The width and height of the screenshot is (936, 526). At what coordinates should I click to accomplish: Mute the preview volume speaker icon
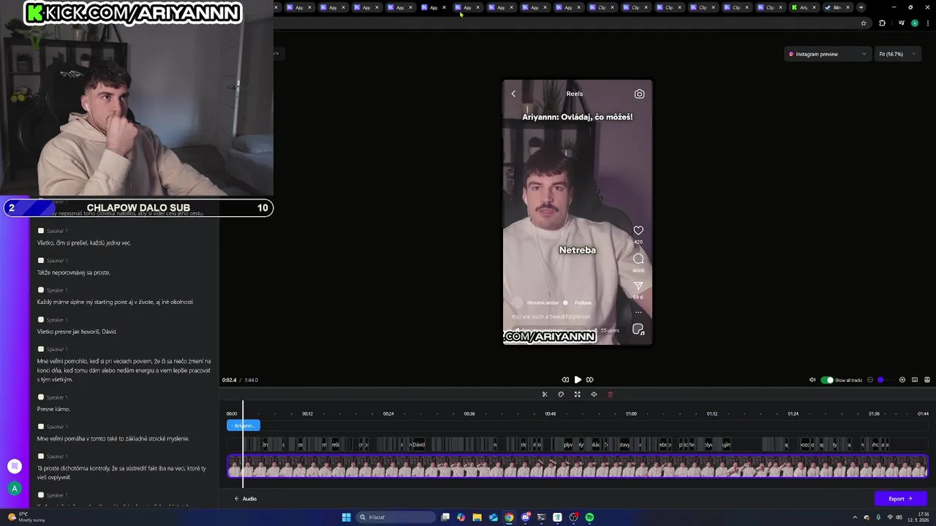coord(812,380)
